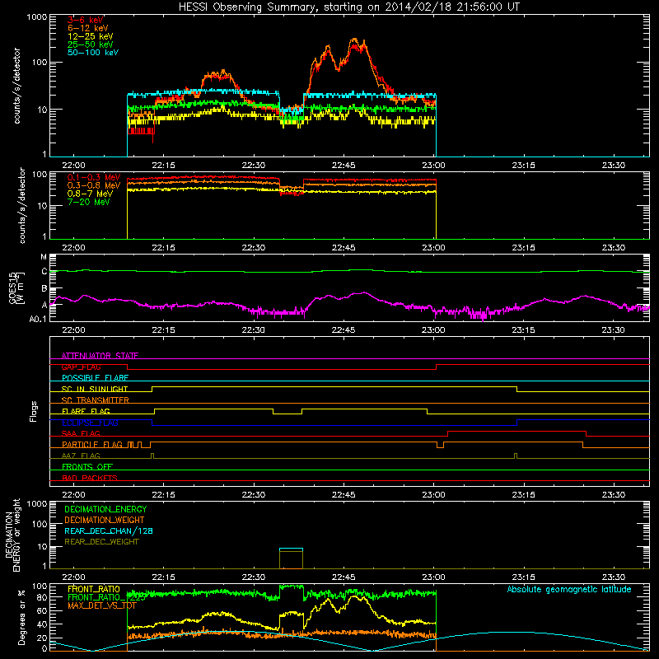Pick the AAZ_FLAG label
The height and width of the screenshot is (659, 659).
81,456
